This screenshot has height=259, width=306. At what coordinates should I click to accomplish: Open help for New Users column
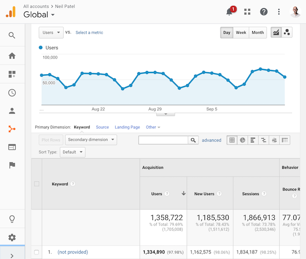[x=219, y=193]
